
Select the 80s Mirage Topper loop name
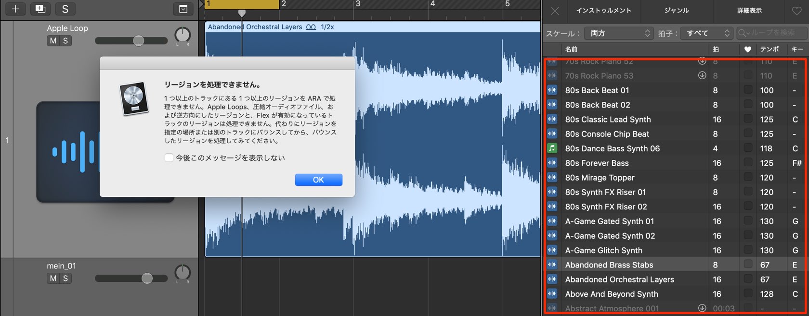tap(600, 177)
